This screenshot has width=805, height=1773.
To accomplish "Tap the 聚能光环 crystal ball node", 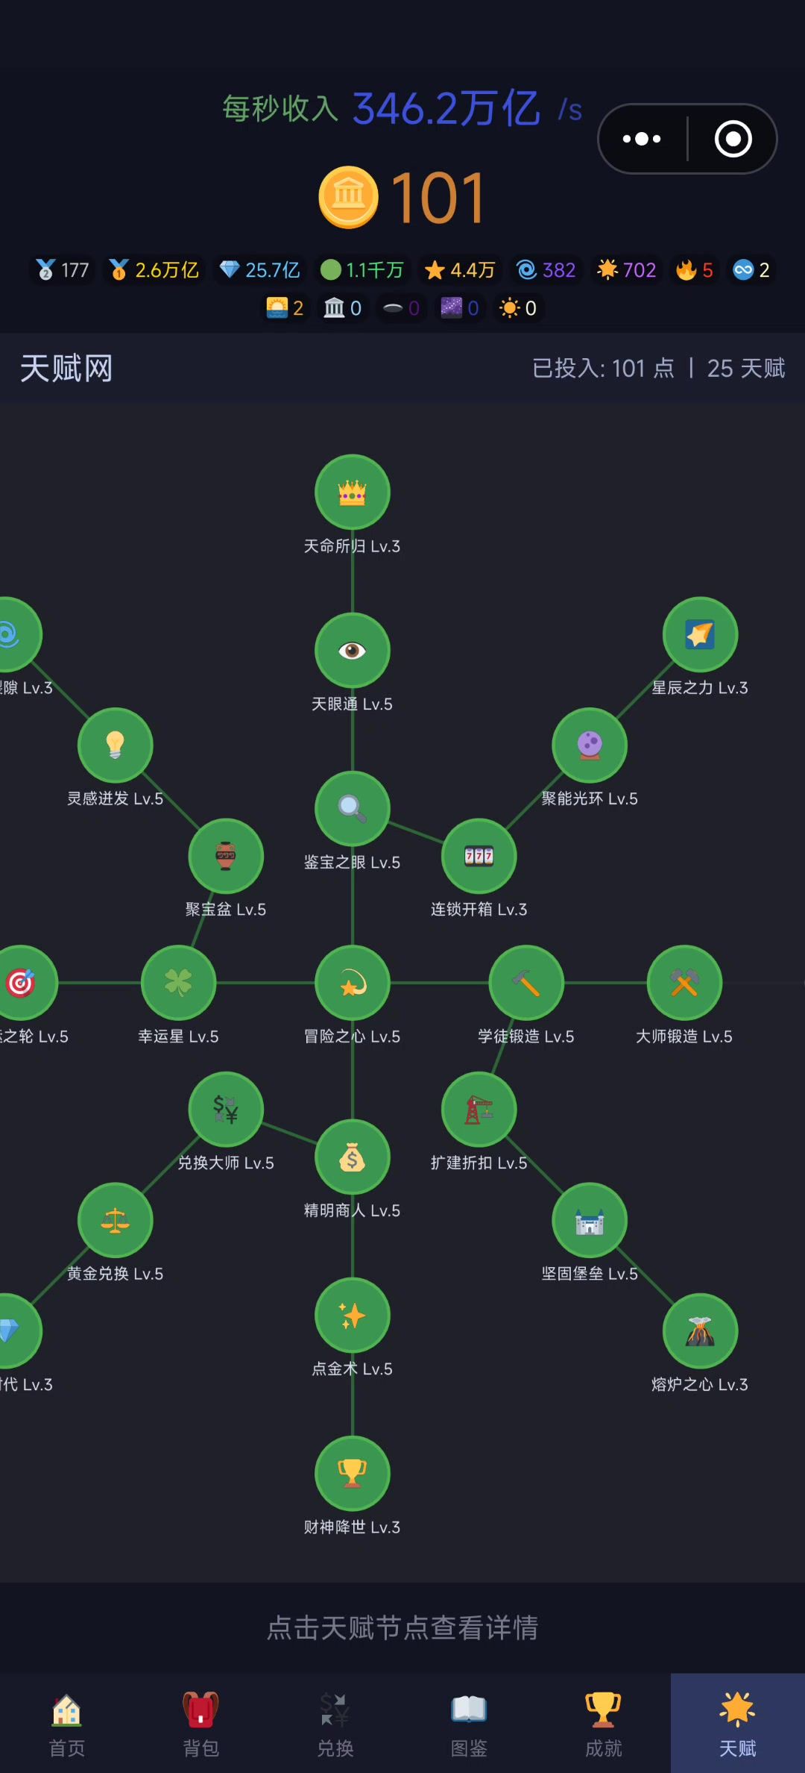I will coord(590,745).
